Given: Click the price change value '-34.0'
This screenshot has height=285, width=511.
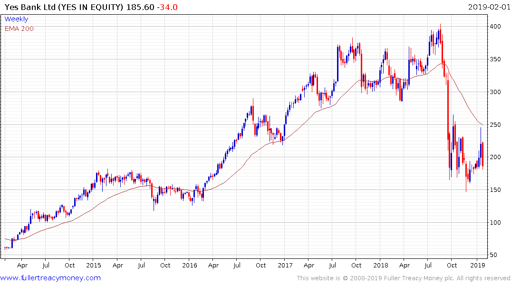Looking at the screenshot, I should tap(167, 7).
